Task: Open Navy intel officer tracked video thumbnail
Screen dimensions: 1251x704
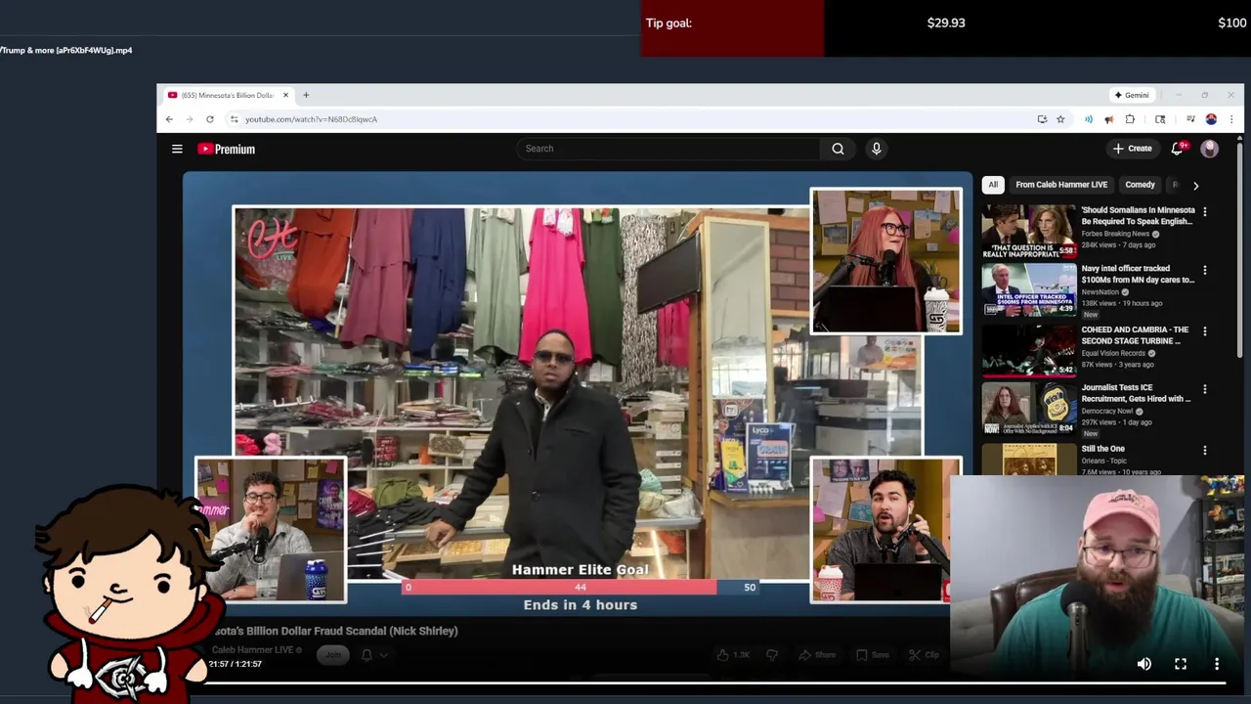Action: coord(1029,288)
